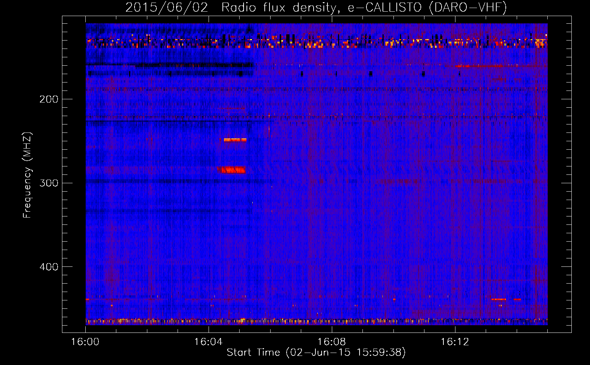Click the plot title 'Radio flux density, e-CALLISTO (DARO-VHF)'
Viewport: 590px width, 365px height.
[364, 7]
